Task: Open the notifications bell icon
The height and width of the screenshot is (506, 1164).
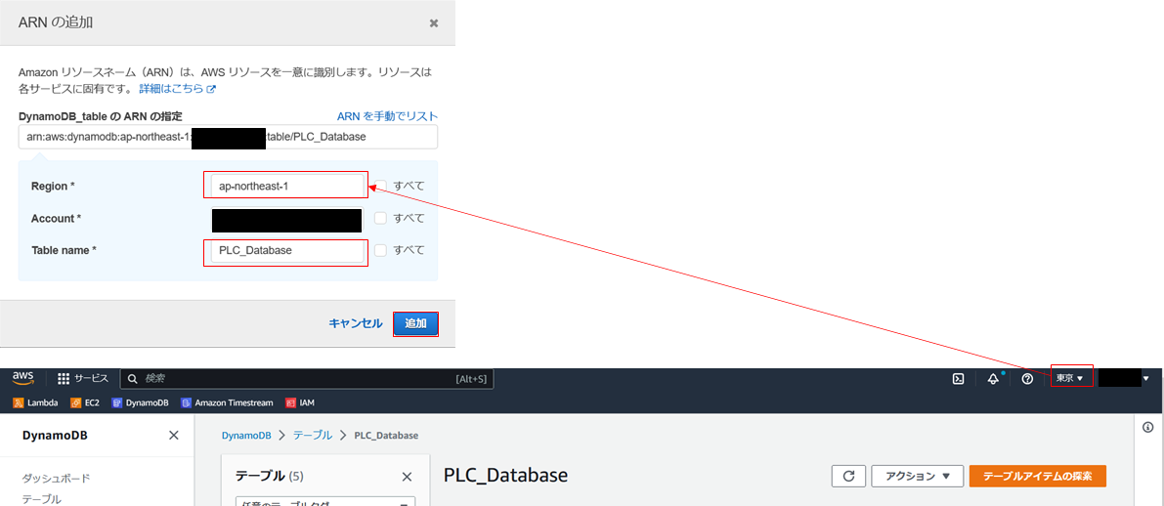Action: 993,378
